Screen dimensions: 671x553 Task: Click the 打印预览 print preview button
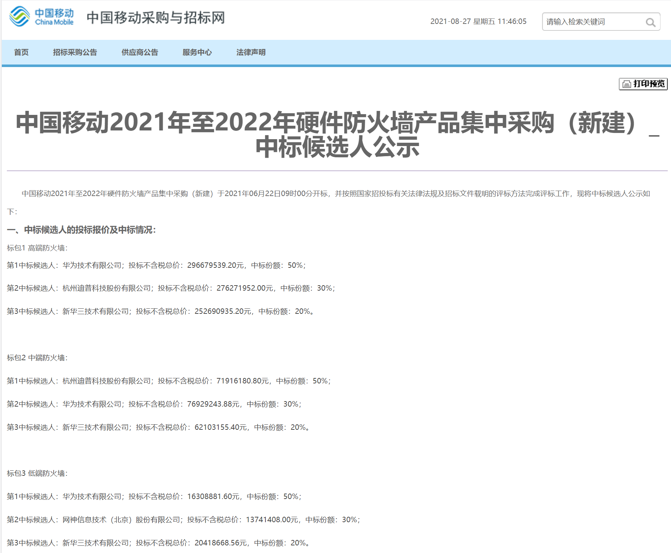click(643, 84)
